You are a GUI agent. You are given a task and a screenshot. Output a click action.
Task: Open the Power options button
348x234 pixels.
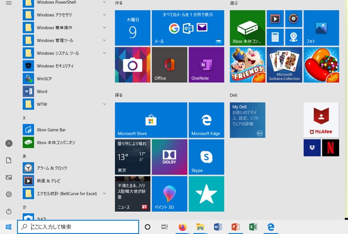click(x=9, y=211)
